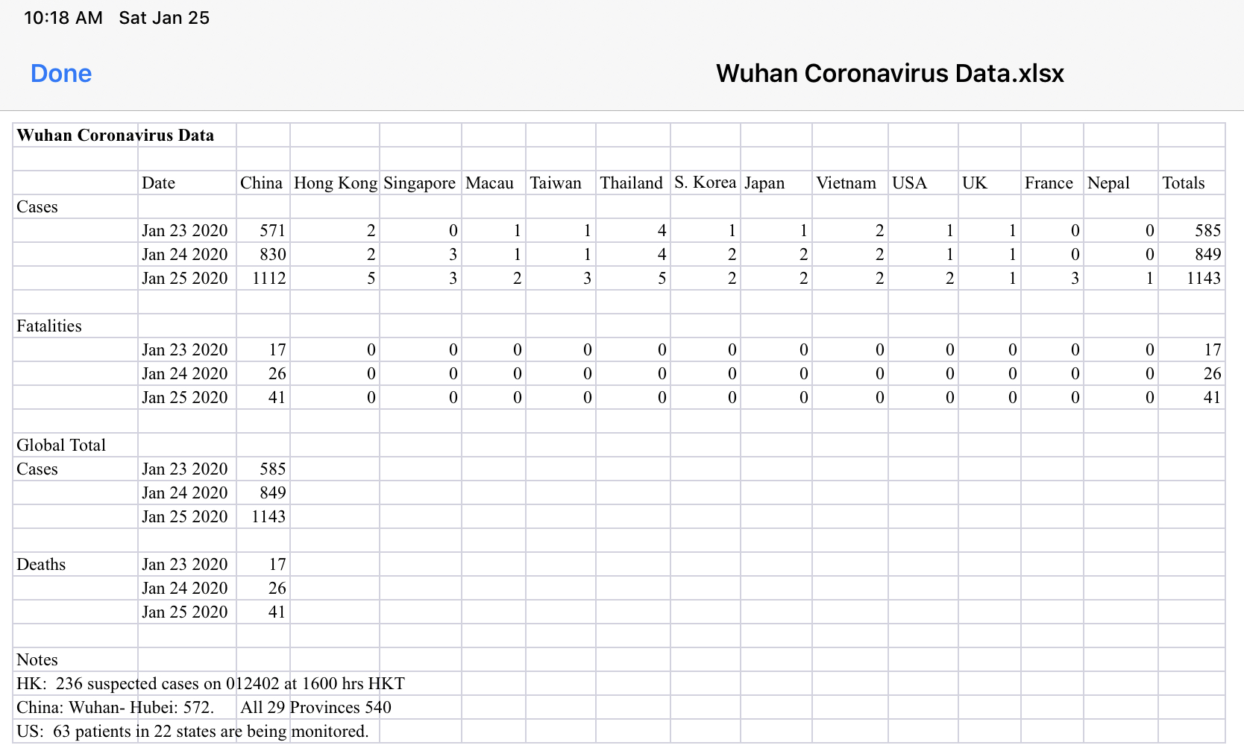Screen dimensions: 1244x751
Task: Tap the Wuhan Coronavirus Data.xlsx file title
Action: tap(889, 74)
